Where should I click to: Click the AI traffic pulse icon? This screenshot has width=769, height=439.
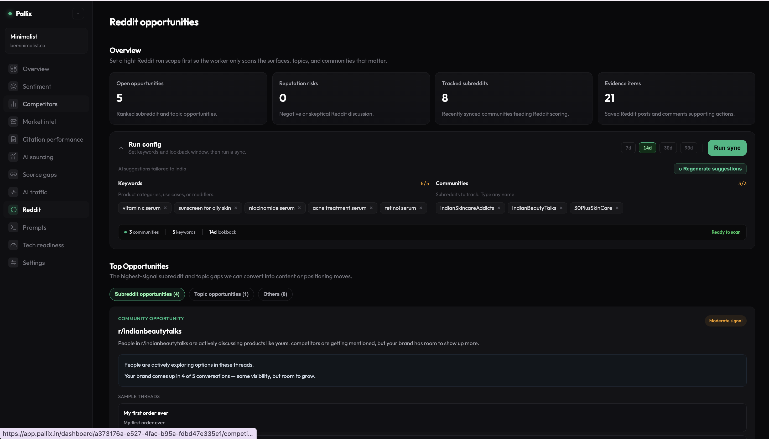click(14, 192)
